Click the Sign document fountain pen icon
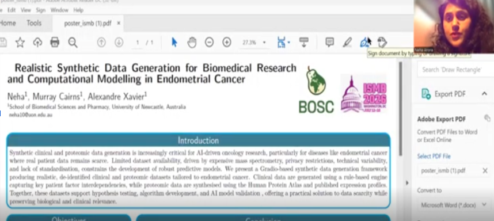 (x=364, y=42)
